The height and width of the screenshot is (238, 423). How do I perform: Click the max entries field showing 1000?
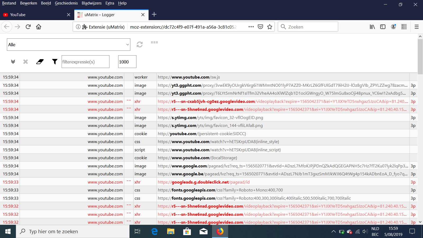[x=127, y=62]
